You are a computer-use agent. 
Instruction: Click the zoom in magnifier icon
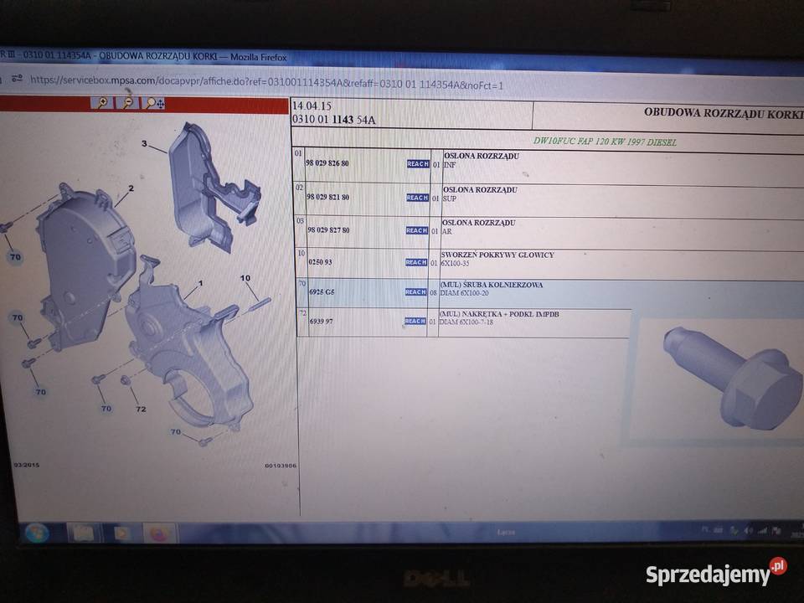(x=102, y=103)
